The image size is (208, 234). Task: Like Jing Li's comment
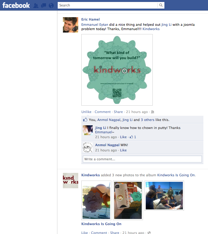coord(123,137)
